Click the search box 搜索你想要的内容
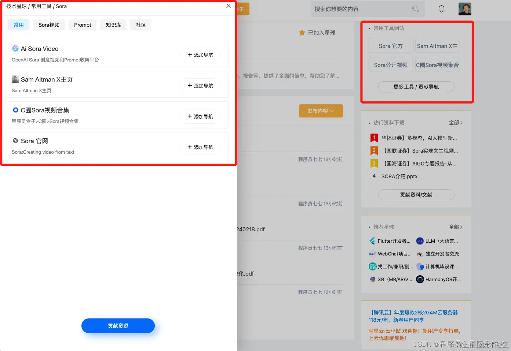 (367, 9)
